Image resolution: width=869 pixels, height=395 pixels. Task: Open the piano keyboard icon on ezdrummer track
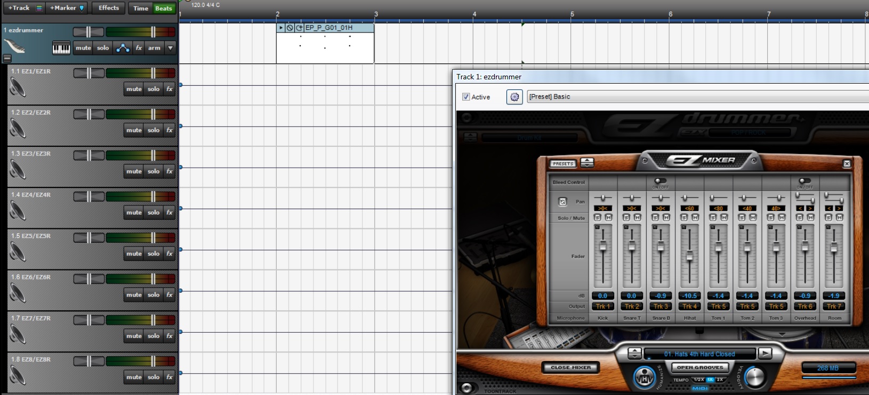click(61, 48)
